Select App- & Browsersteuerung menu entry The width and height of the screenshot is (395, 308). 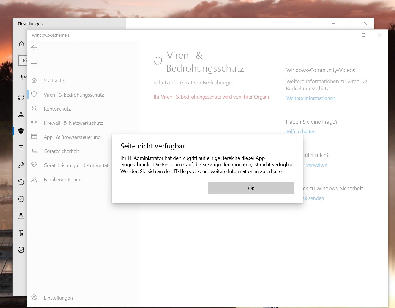tap(72, 137)
